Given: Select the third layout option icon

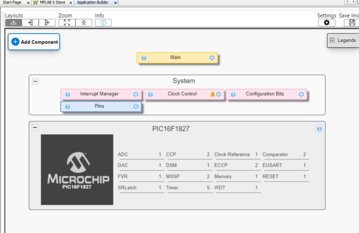Looking at the screenshot, I should pyautogui.click(x=47, y=23).
